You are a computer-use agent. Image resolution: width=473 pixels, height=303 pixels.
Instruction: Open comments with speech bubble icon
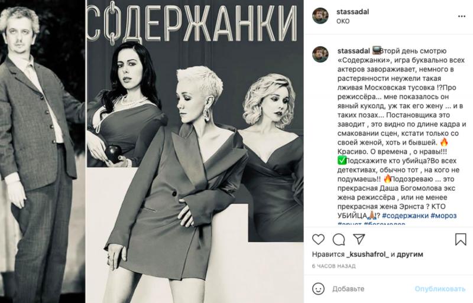(339, 240)
